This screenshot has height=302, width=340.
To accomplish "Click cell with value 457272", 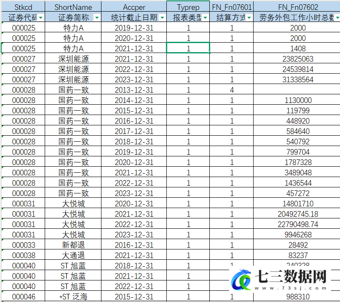I will tap(297, 193).
